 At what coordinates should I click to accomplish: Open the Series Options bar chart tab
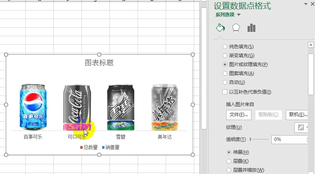tap(251, 28)
